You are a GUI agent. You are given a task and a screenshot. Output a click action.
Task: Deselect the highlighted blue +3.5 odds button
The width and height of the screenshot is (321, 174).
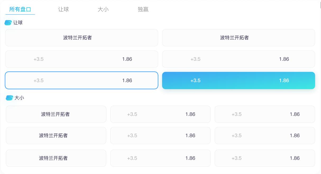tap(239, 80)
